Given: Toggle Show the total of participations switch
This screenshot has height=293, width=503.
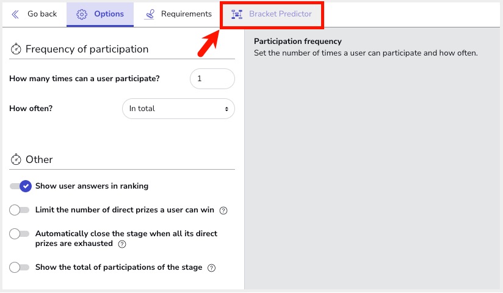Looking at the screenshot, I should point(20,267).
